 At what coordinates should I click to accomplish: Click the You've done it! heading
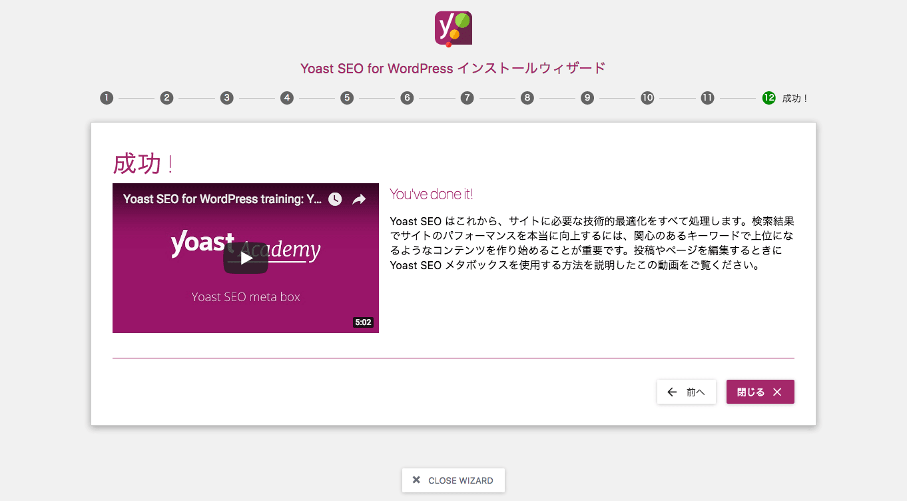point(432,194)
